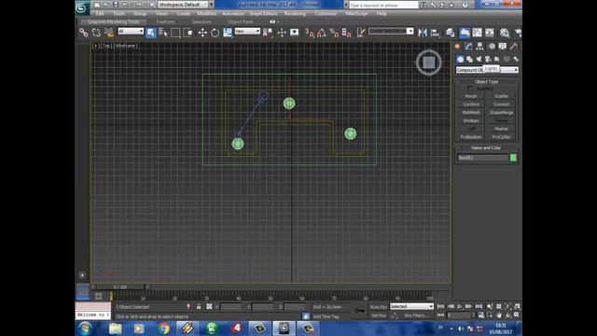Click the object name input field
Screen dimensions: 597x336
pos(483,158)
